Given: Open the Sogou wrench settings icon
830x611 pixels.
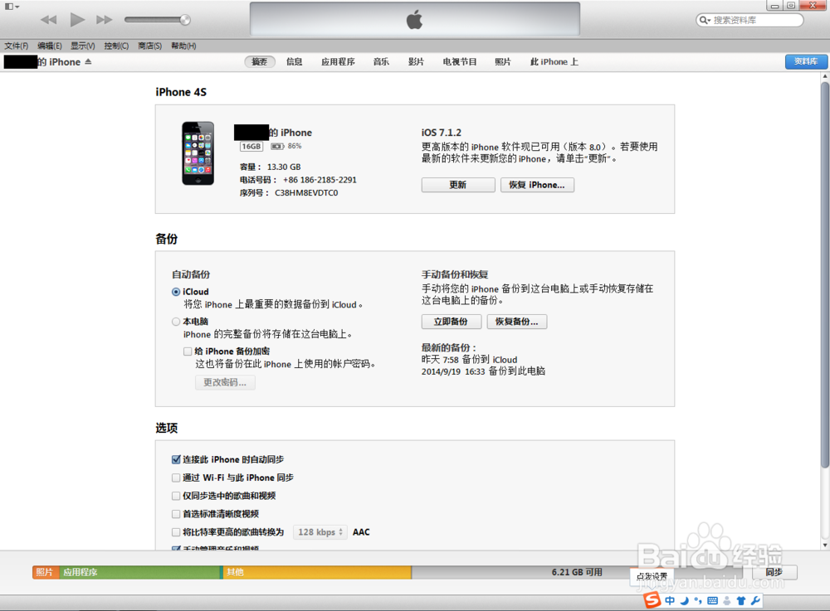Looking at the screenshot, I should click(755, 600).
